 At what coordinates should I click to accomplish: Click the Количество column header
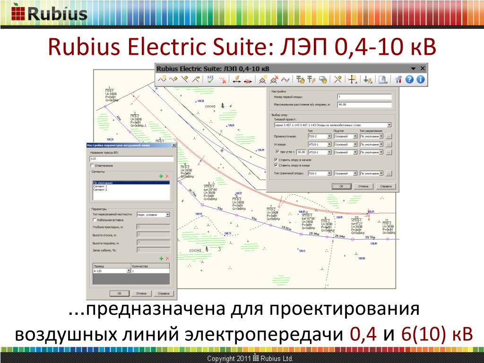point(150,266)
